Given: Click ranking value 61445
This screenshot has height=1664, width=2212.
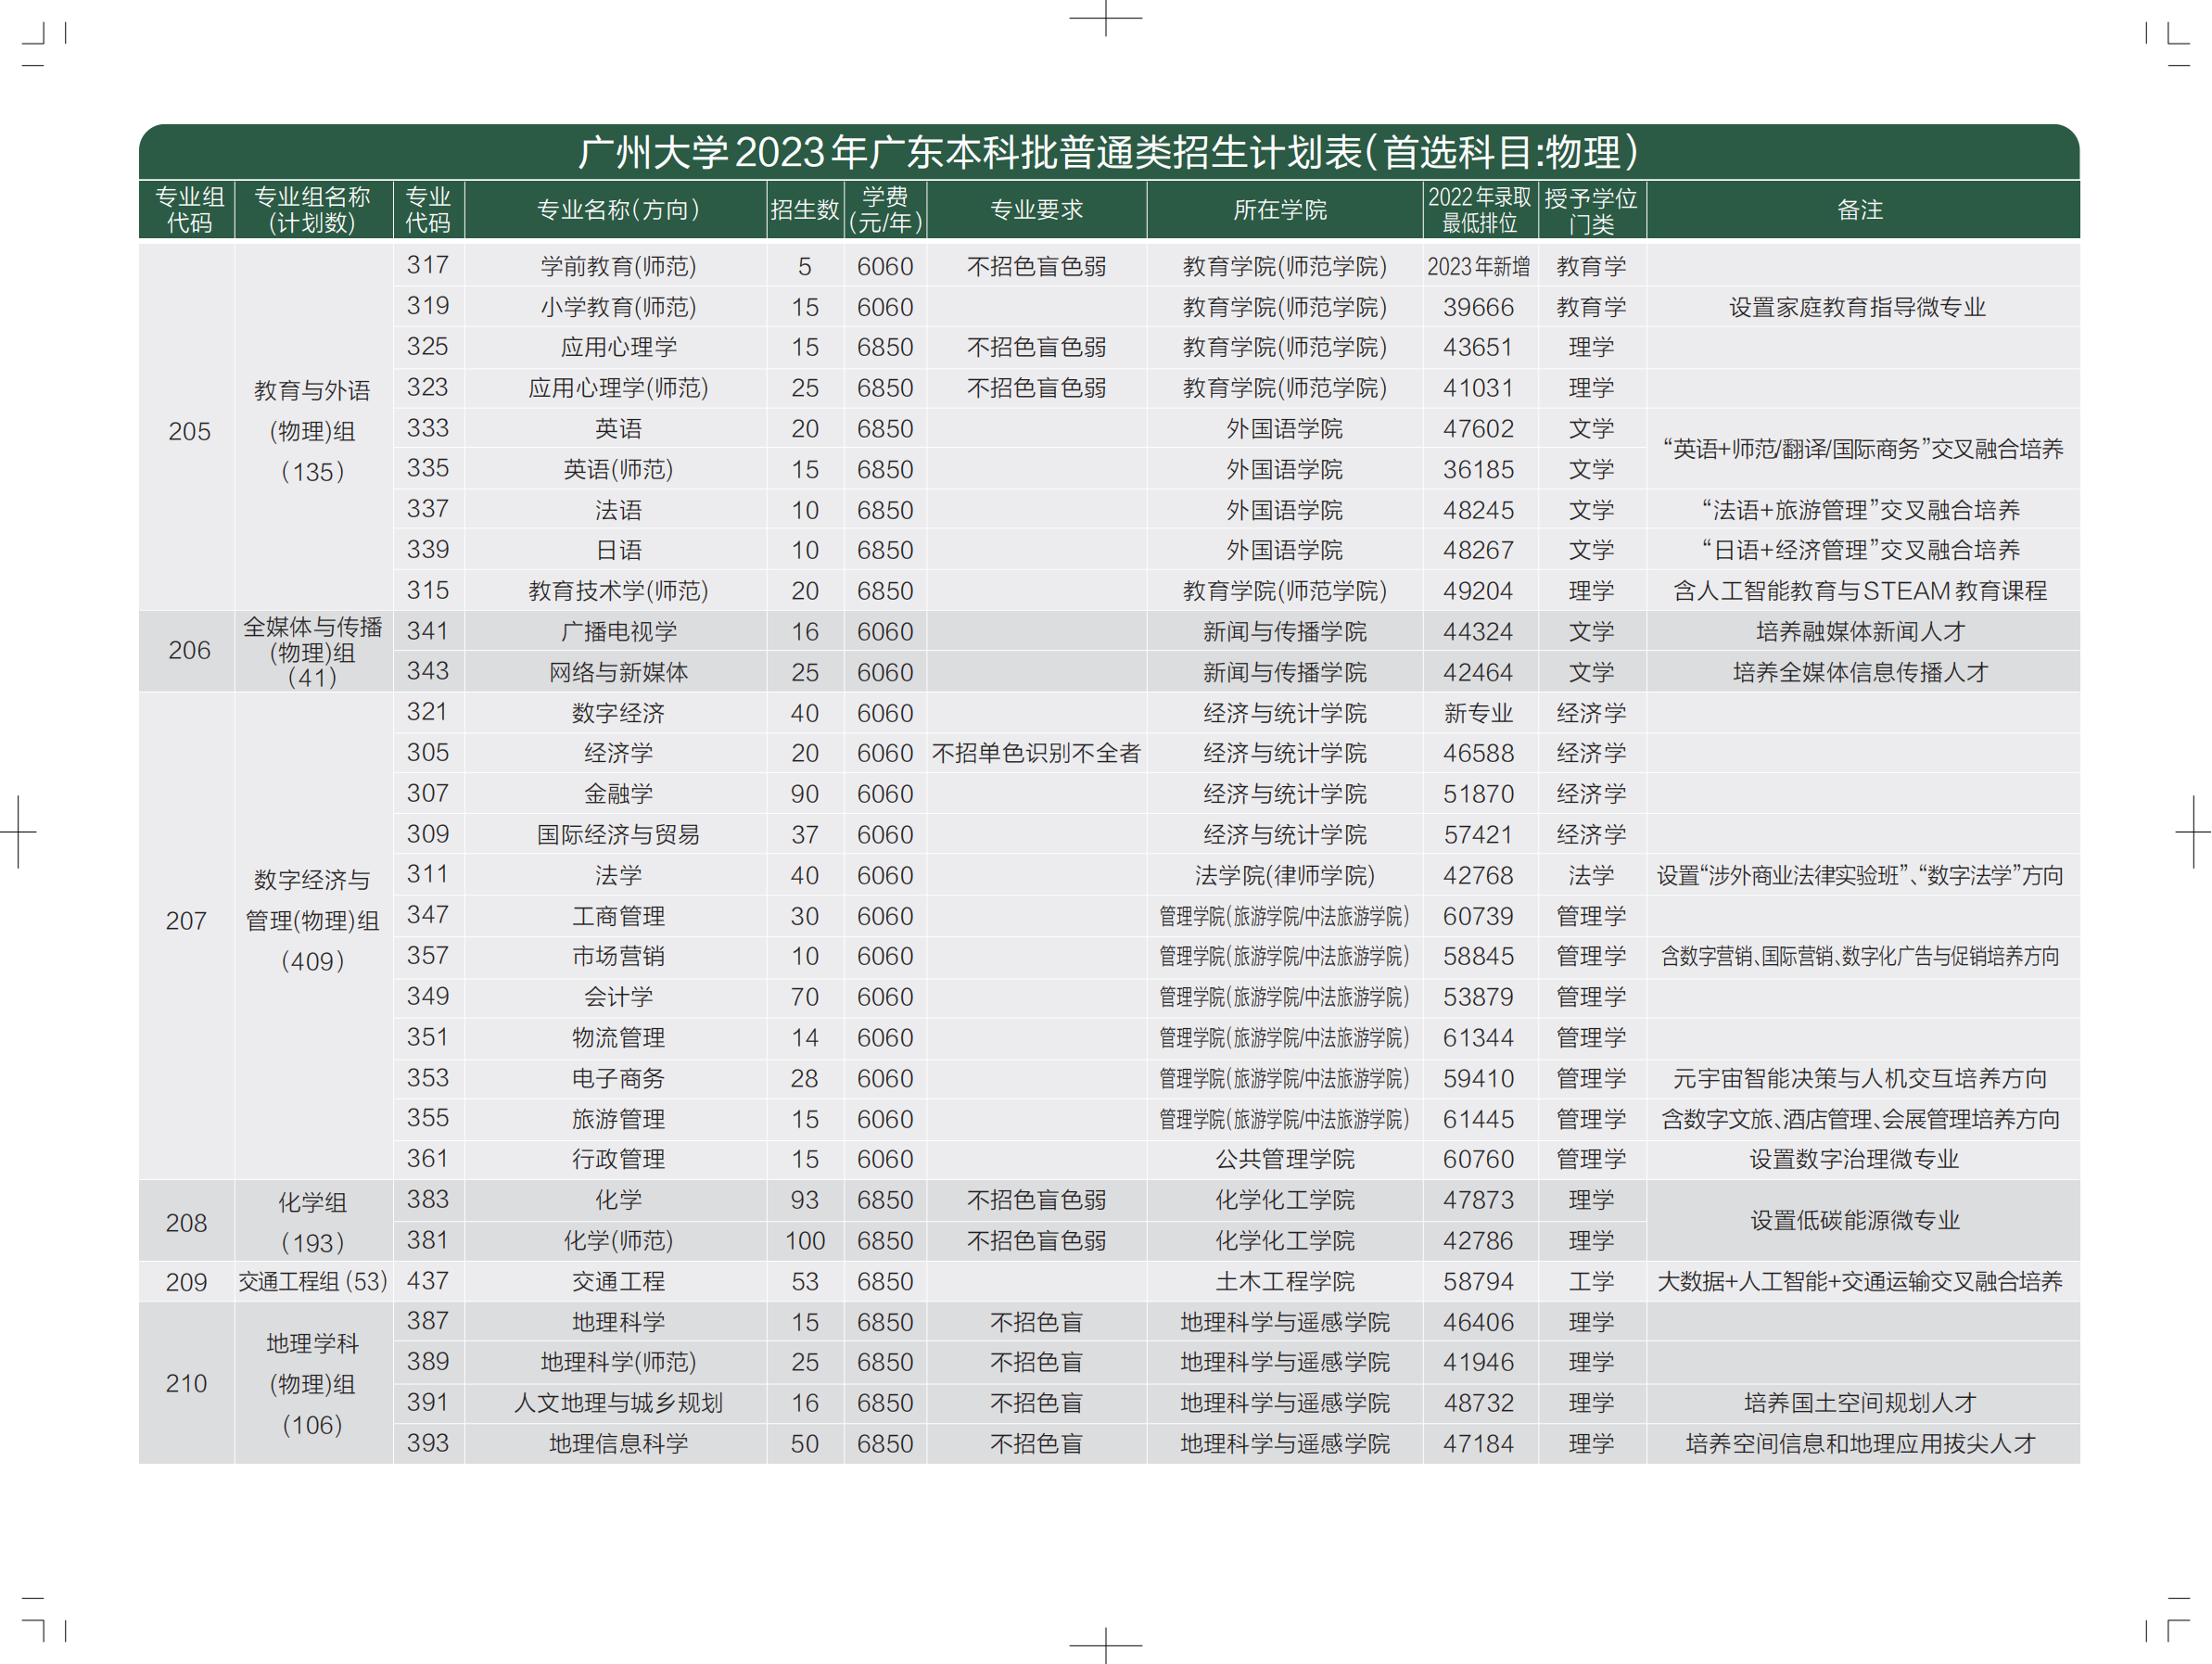Looking at the screenshot, I should (x=1478, y=1119).
